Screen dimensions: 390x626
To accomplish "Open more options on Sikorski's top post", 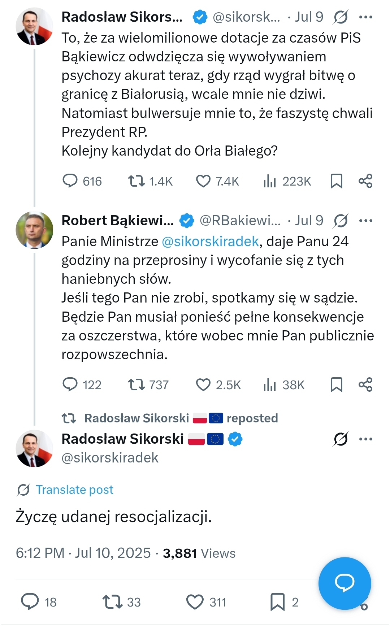I will tap(365, 17).
